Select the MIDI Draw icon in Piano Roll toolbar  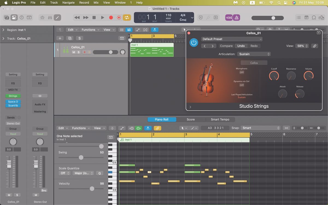(x=122, y=128)
